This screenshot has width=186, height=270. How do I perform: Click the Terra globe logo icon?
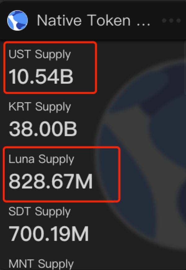click(17, 20)
